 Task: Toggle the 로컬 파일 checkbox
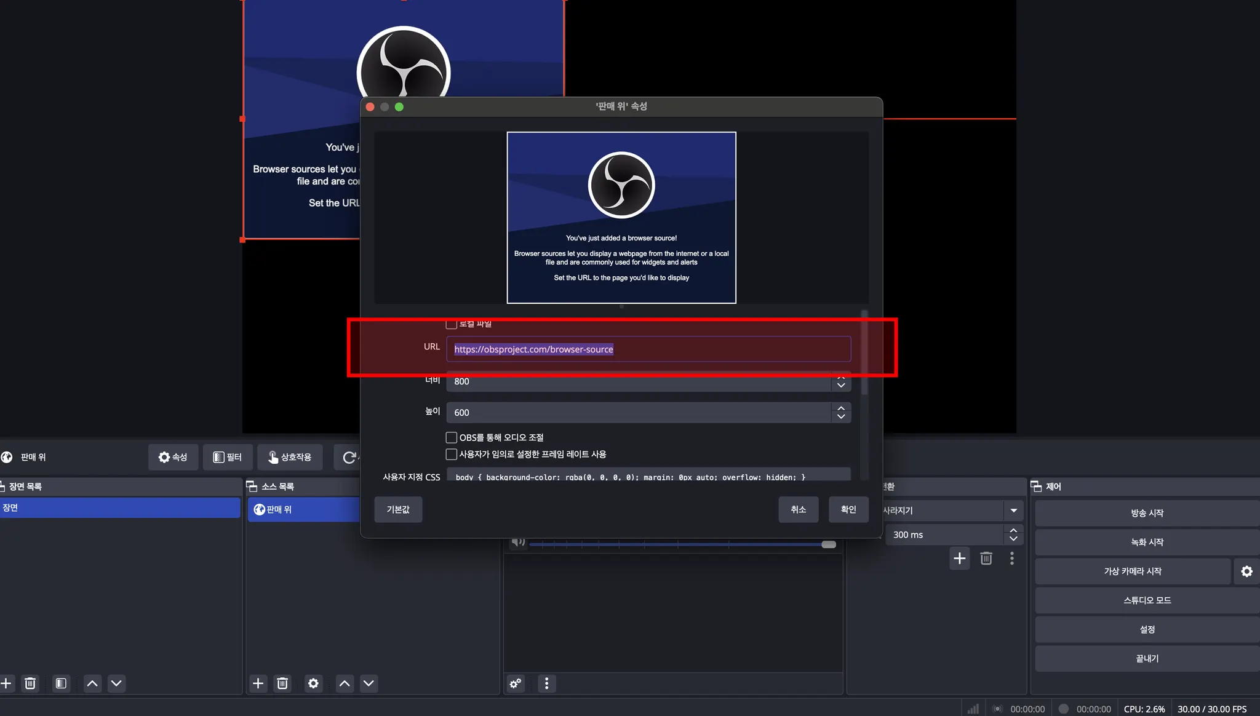(452, 324)
